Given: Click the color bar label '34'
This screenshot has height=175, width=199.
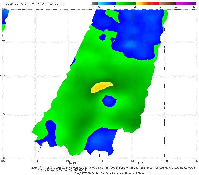Looking at the screenshot, I should pos(135,7).
